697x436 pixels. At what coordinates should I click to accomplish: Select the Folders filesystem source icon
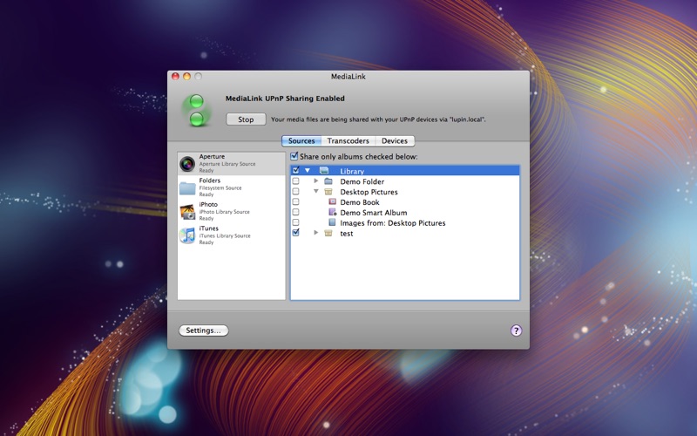(x=187, y=187)
